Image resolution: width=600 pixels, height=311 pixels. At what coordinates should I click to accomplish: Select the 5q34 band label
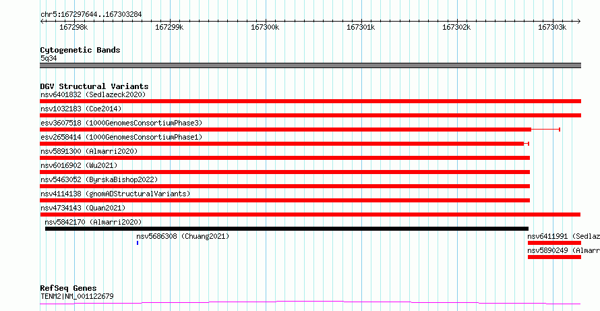[49, 59]
